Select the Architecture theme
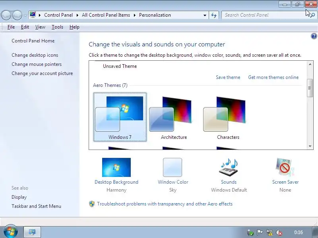Screen dimensions: 318x238 coord(174,117)
